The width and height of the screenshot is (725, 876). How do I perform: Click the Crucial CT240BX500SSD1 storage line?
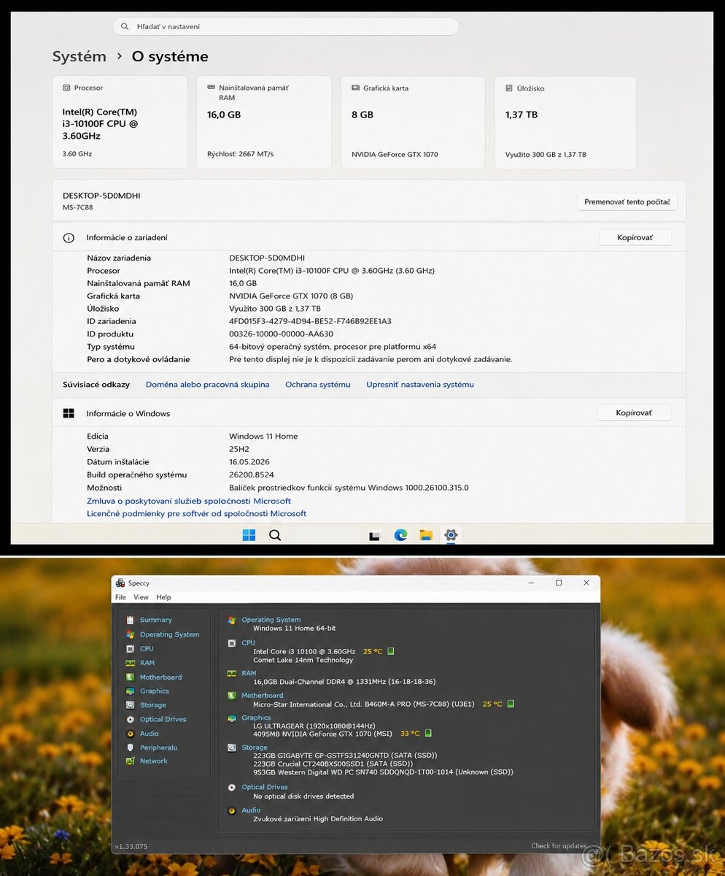click(x=333, y=763)
